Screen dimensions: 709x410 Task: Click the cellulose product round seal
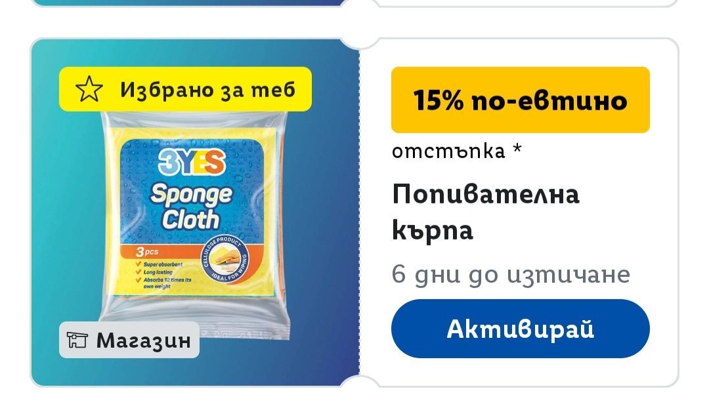225,260
